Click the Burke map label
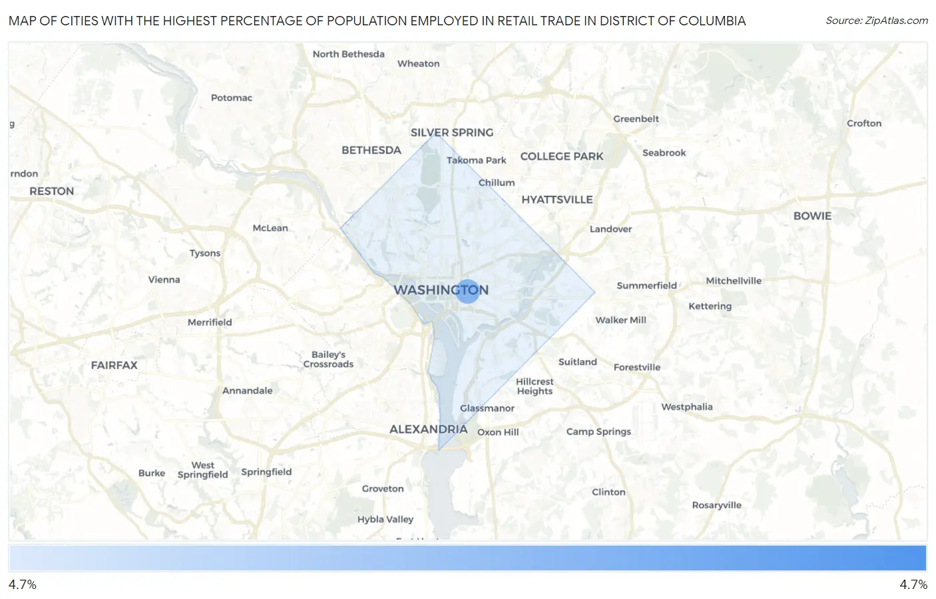936x599 pixels. coord(152,473)
